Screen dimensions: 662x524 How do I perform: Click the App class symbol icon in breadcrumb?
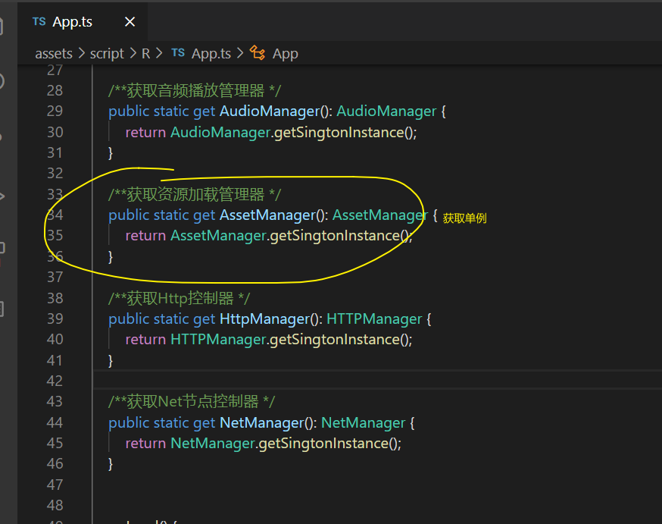tap(257, 53)
